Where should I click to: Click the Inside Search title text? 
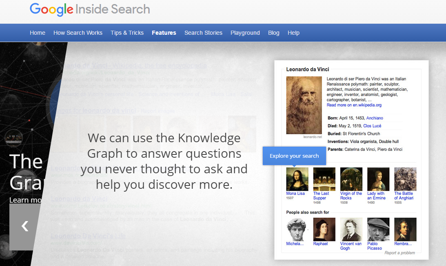(x=113, y=9)
